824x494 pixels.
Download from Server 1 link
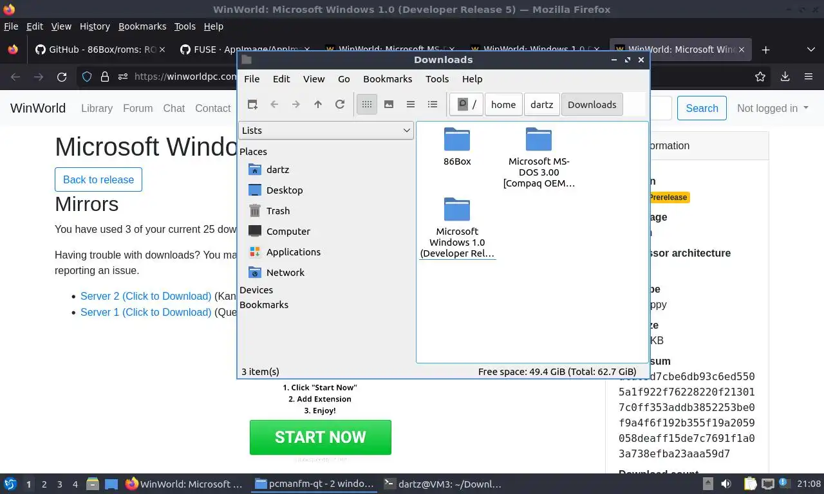tap(145, 312)
